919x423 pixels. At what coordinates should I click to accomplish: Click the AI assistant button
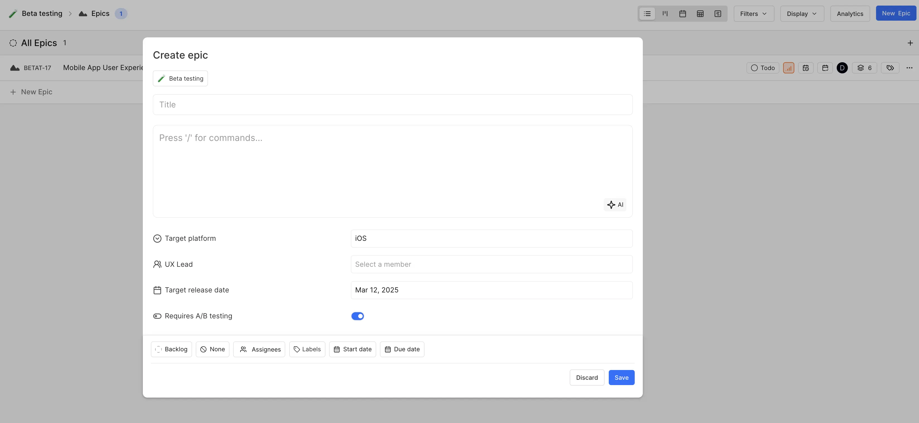[615, 205]
